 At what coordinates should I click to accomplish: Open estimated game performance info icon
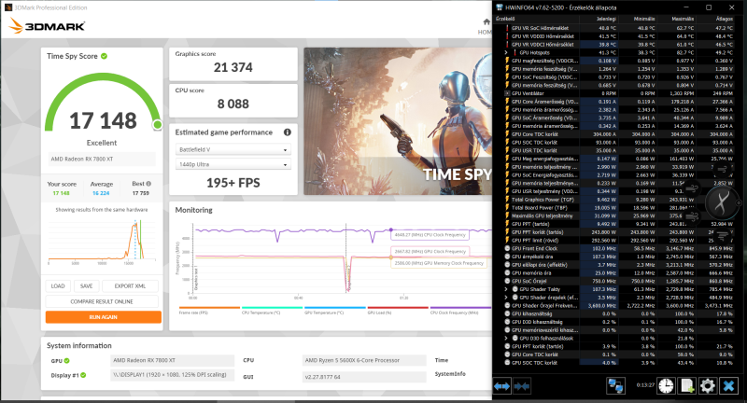point(288,132)
